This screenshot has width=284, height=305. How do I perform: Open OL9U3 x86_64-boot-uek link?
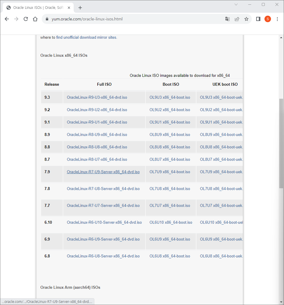tap(221, 97)
